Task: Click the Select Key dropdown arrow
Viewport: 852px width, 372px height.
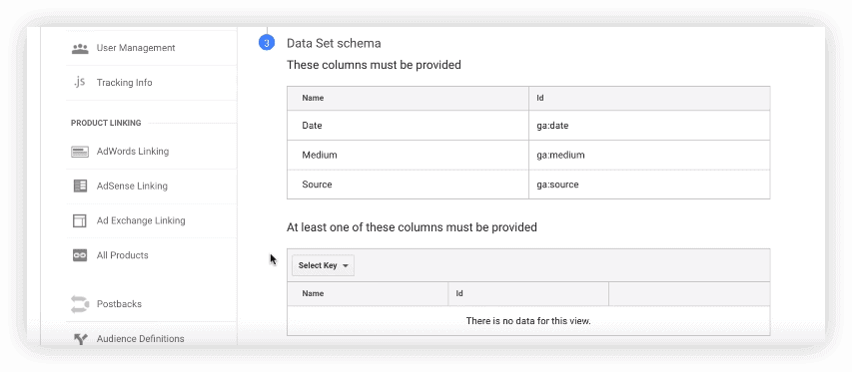Action: coord(346,266)
